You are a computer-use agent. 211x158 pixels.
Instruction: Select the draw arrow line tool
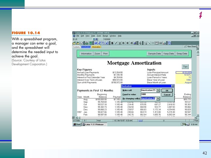pyautogui.click(x=149, y=43)
